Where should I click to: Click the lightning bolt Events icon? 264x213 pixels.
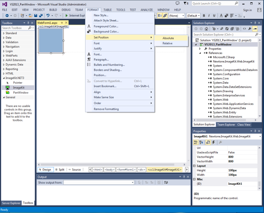click(x=214, y=142)
